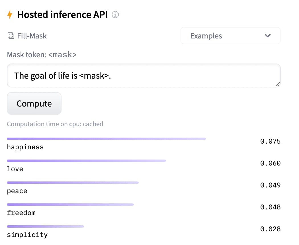Click the 'Hosted inference API' heading
This screenshot has width=299, height=245.
tap(62, 15)
